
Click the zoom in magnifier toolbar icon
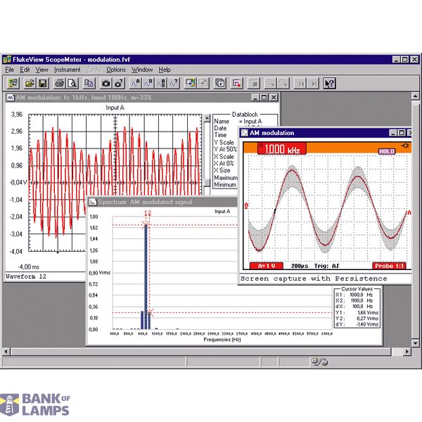[270, 83]
